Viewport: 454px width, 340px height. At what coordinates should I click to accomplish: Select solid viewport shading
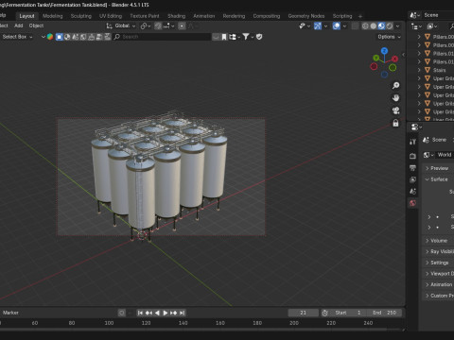[374, 26]
